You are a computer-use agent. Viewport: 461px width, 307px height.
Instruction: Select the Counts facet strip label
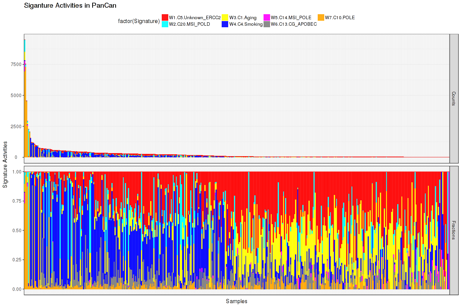[x=453, y=99]
